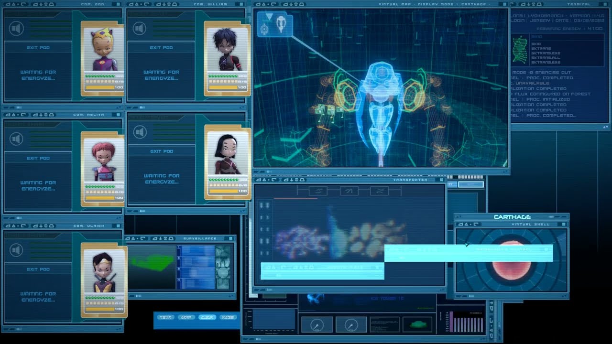Select the SKTRANS.ALL entry in Terminal list
This screenshot has height=344, width=612.
(x=546, y=58)
